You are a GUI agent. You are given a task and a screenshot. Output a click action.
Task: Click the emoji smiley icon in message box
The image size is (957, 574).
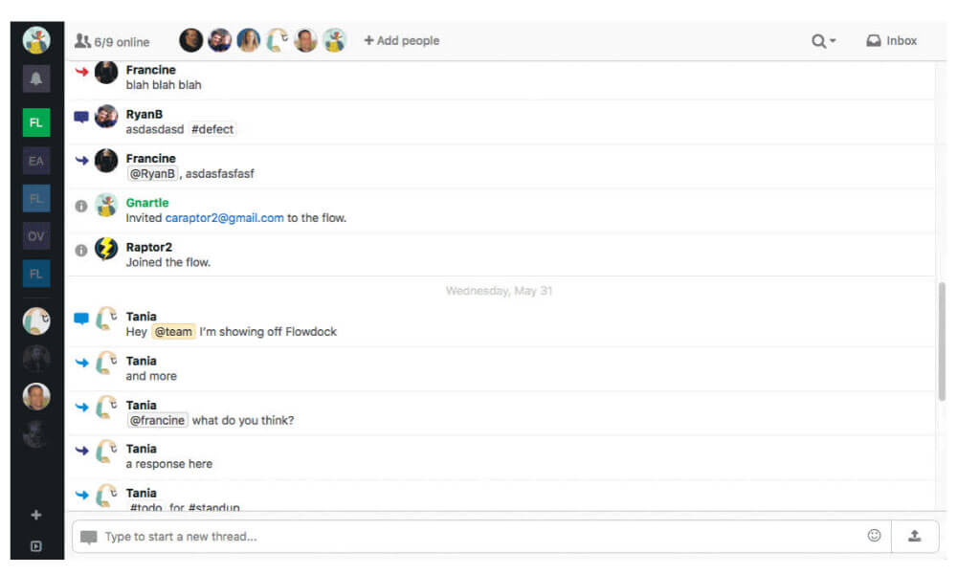click(874, 536)
